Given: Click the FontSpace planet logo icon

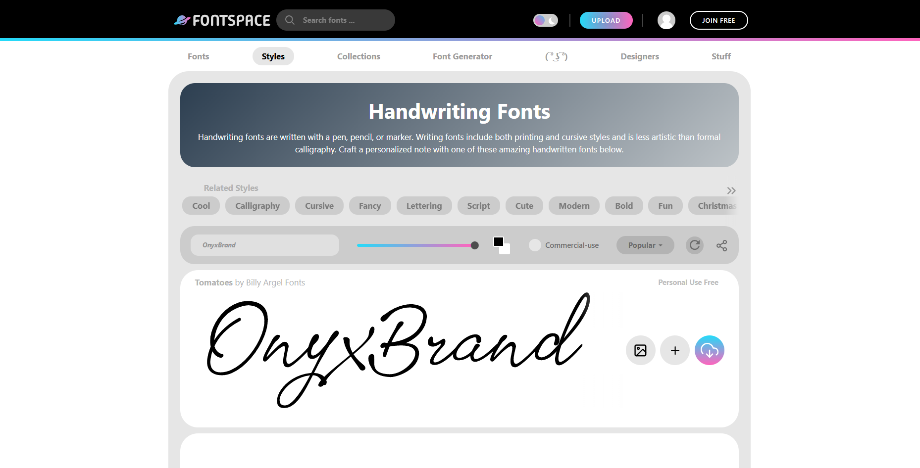Looking at the screenshot, I should (182, 20).
